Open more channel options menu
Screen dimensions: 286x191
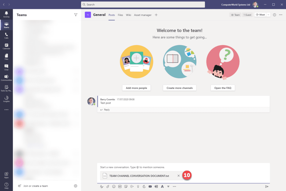[x=281, y=15]
